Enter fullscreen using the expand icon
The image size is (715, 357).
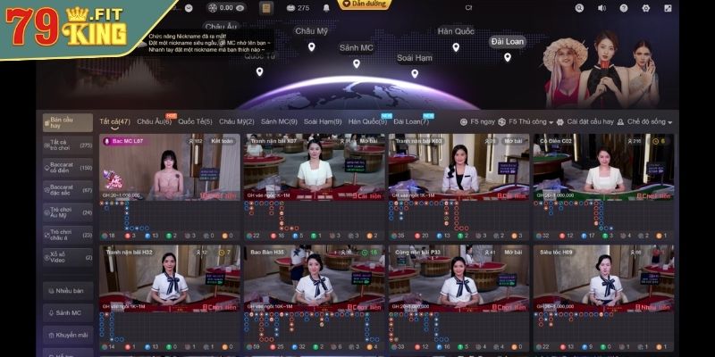coord(666,8)
